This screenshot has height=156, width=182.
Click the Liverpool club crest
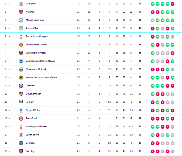(x=21, y=4)
